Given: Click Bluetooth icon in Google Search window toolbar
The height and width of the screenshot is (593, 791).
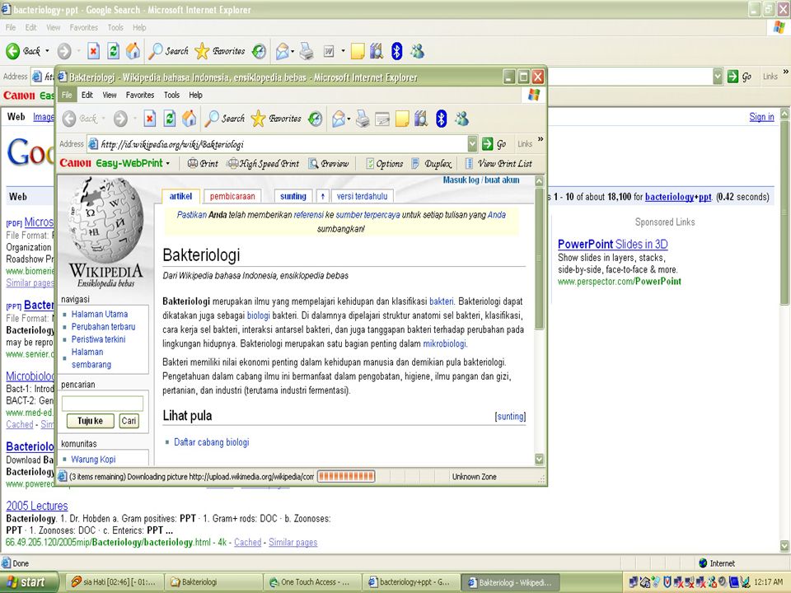Looking at the screenshot, I should pyautogui.click(x=397, y=51).
